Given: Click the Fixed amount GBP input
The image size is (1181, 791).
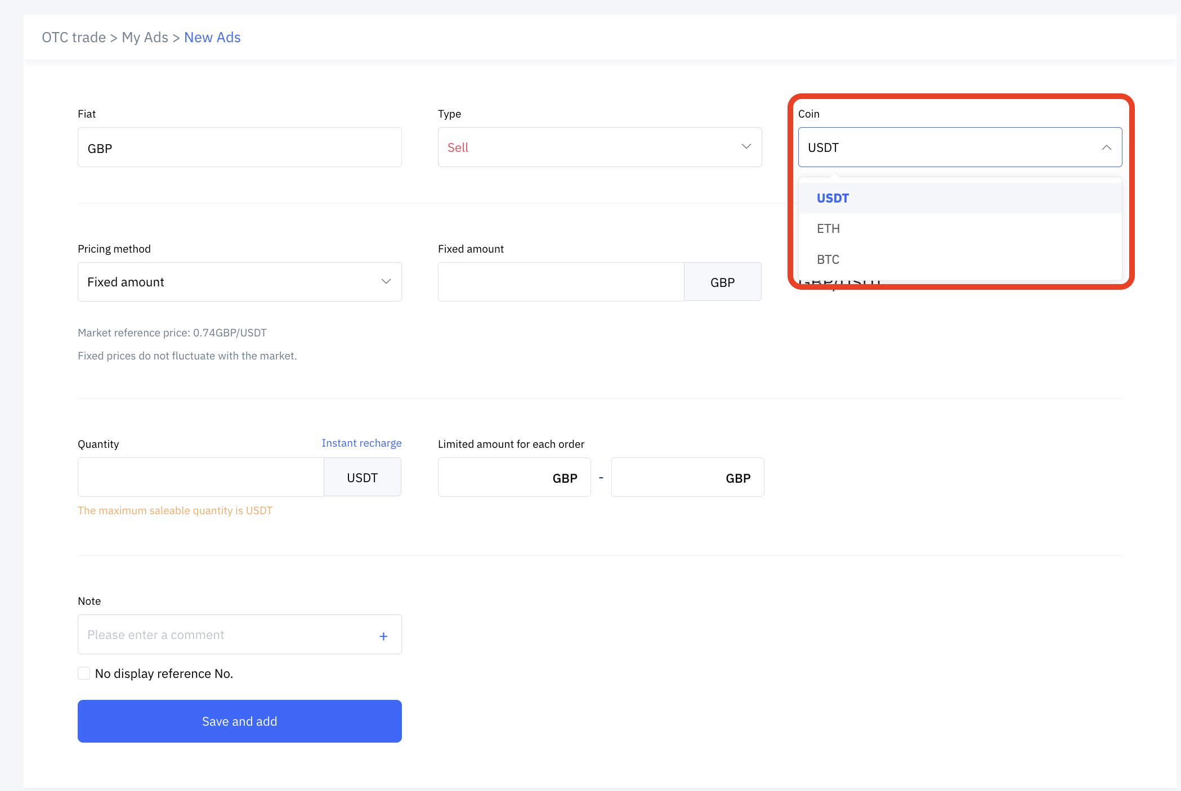Looking at the screenshot, I should coord(560,282).
